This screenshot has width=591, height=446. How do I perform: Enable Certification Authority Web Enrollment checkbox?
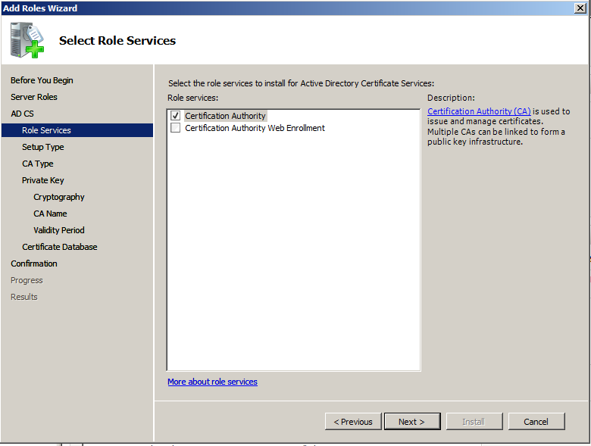click(x=175, y=128)
